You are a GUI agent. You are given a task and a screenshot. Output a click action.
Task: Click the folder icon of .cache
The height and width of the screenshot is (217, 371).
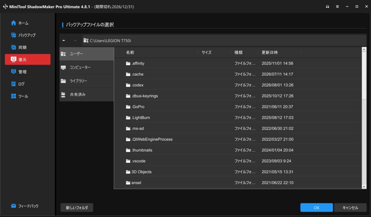click(128, 74)
